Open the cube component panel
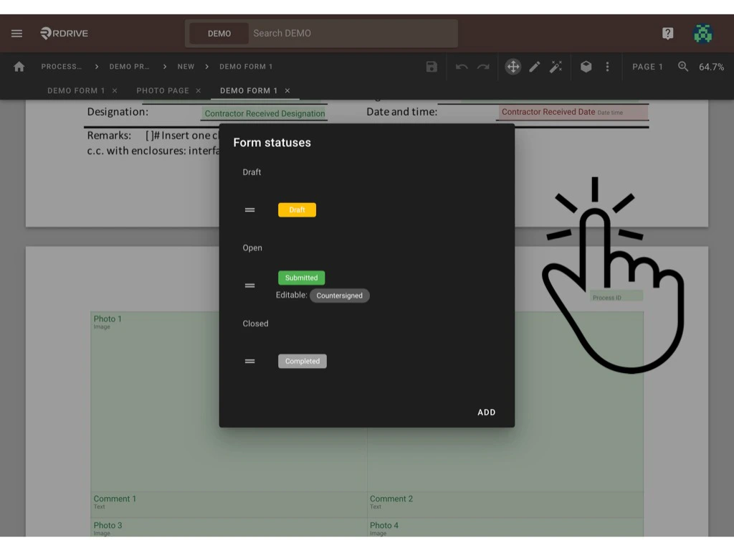This screenshot has width=734, height=551. point(586,66)
